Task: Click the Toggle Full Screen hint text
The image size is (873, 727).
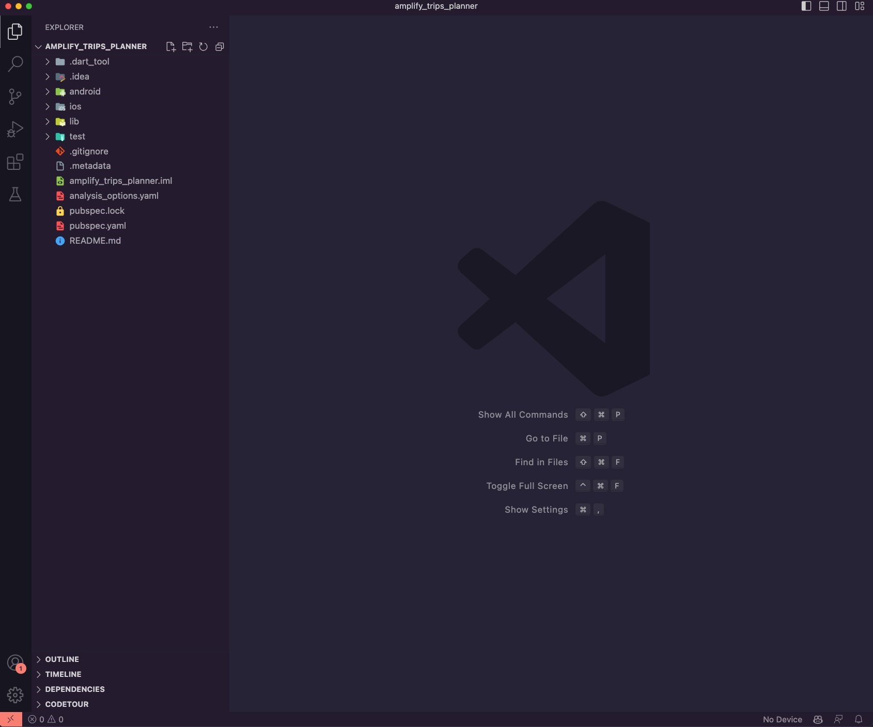Action: pyautogui.click(x=527, y=486)
